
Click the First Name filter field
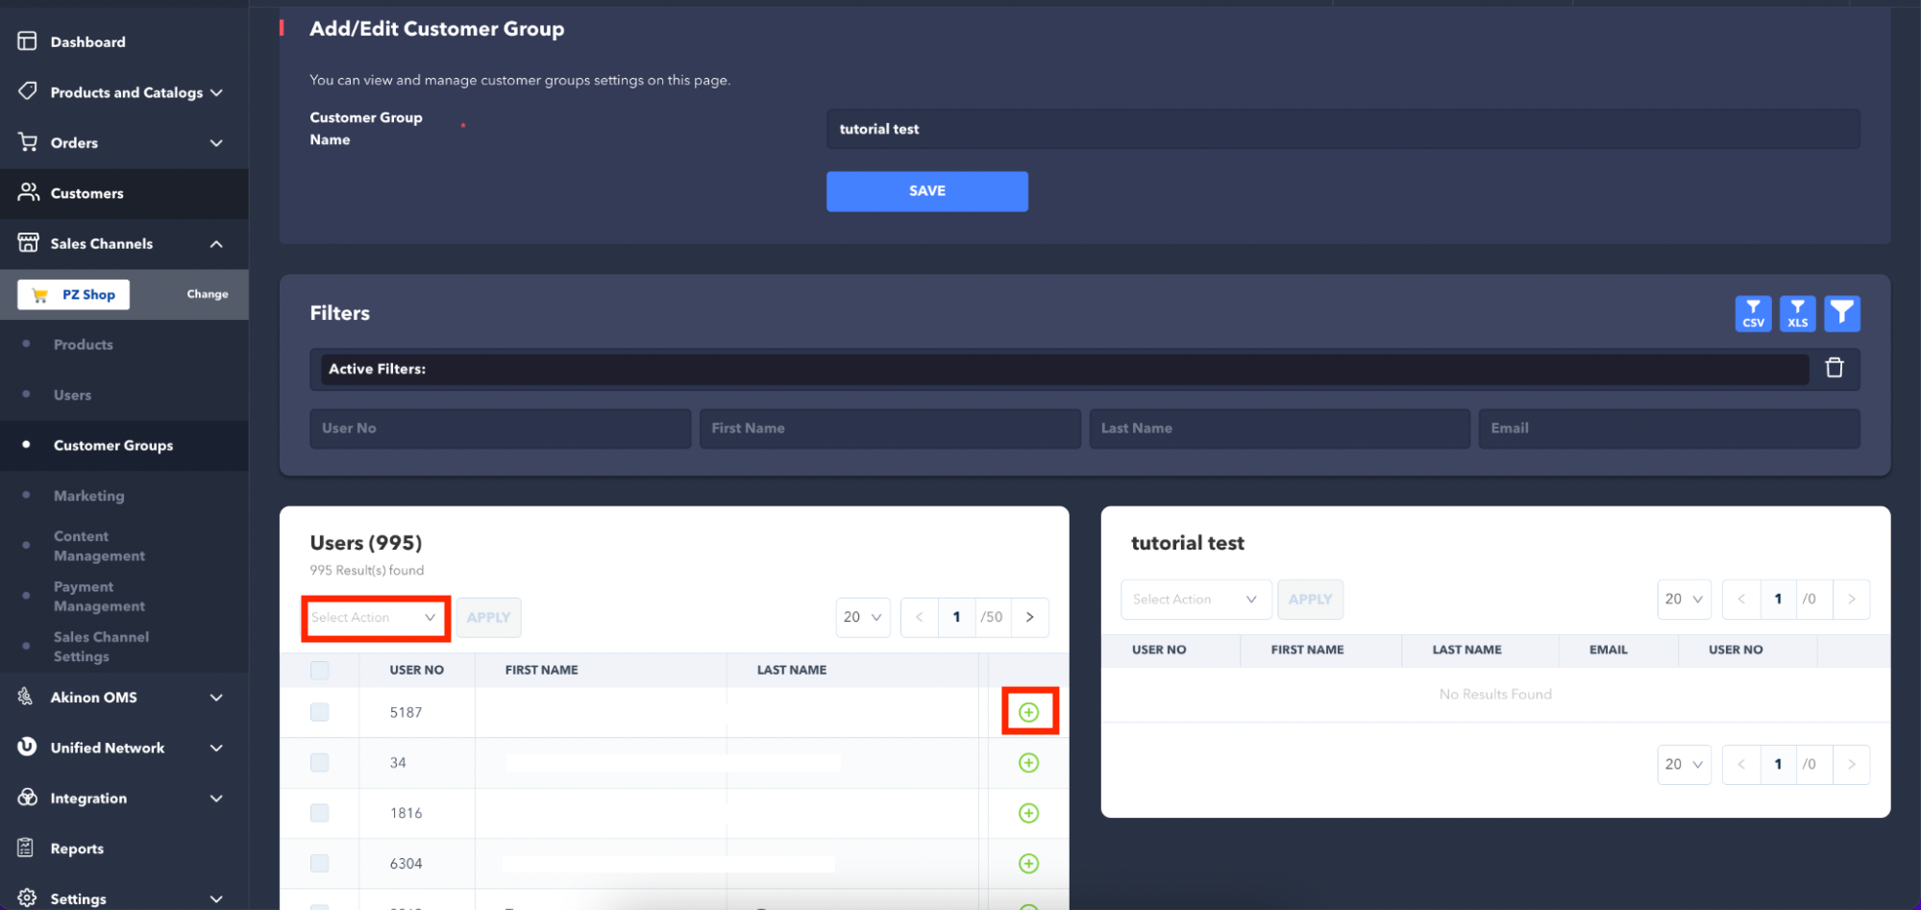click(889, 429)
